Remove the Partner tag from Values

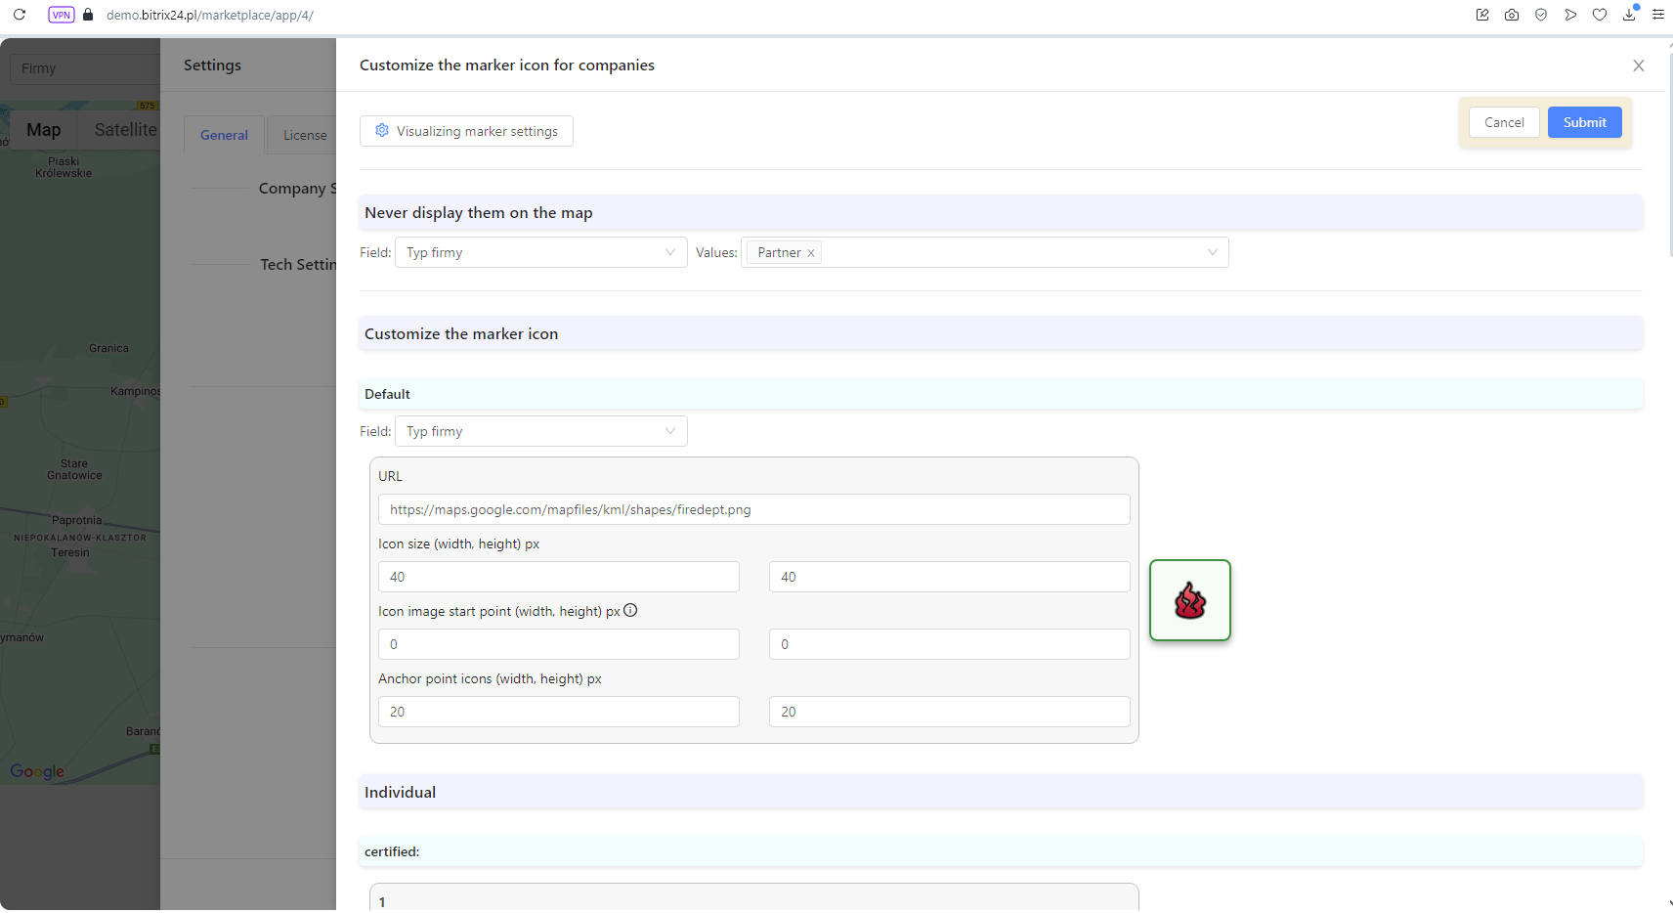811,253
